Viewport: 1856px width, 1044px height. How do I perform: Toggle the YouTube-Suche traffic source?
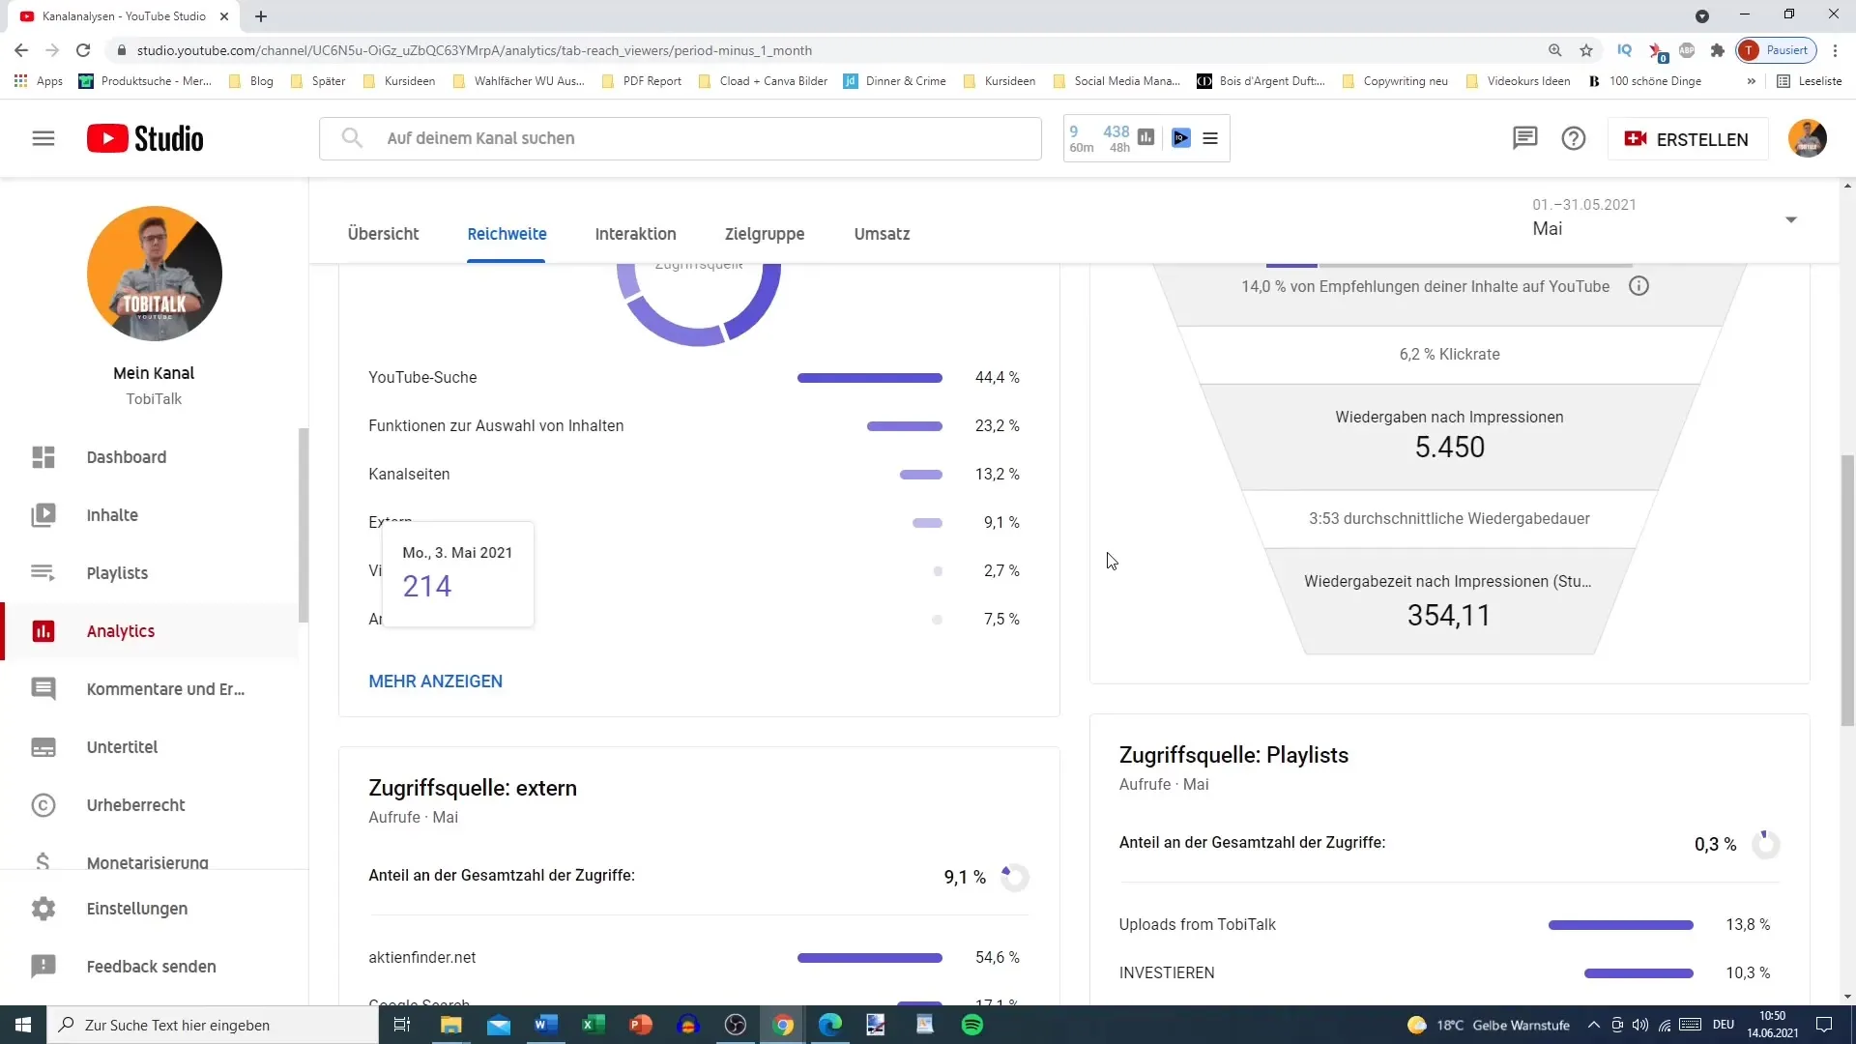point(423,377)
